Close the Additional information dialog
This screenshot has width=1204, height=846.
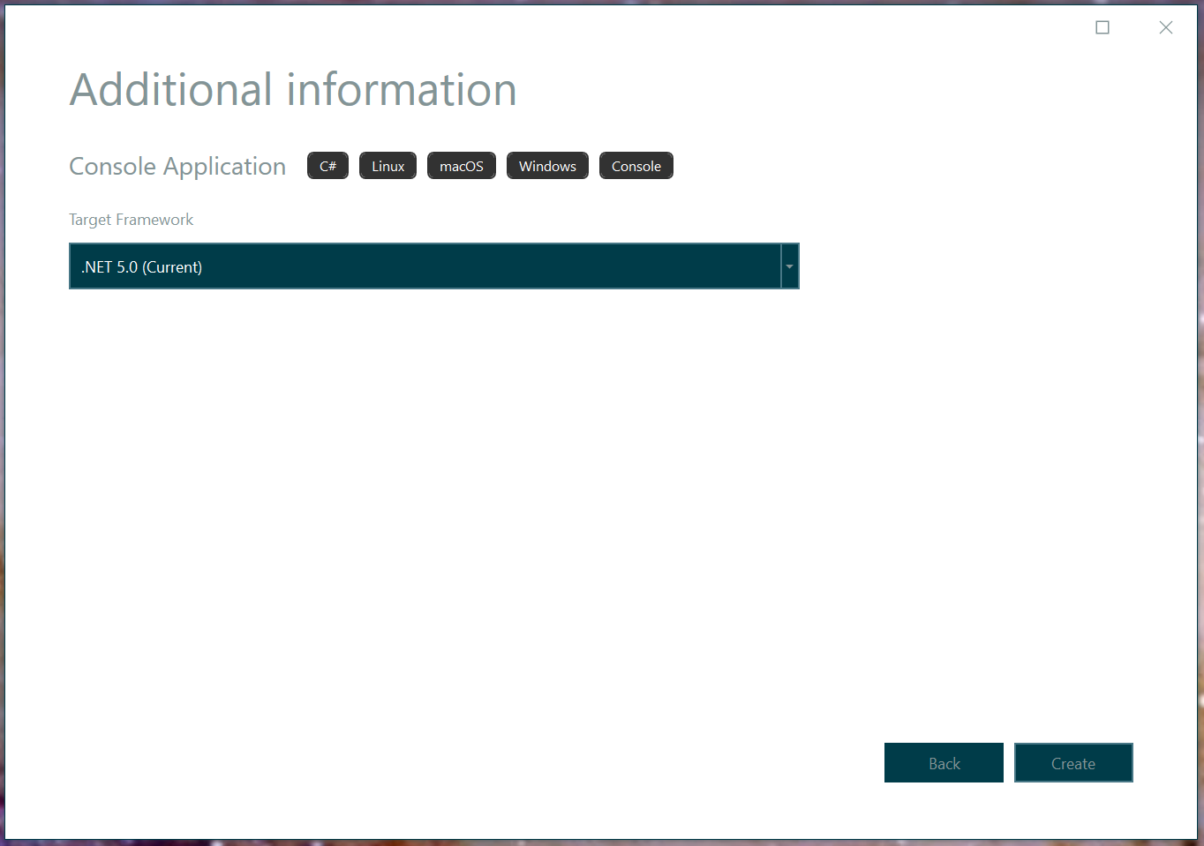click(x=1166, y=27)
